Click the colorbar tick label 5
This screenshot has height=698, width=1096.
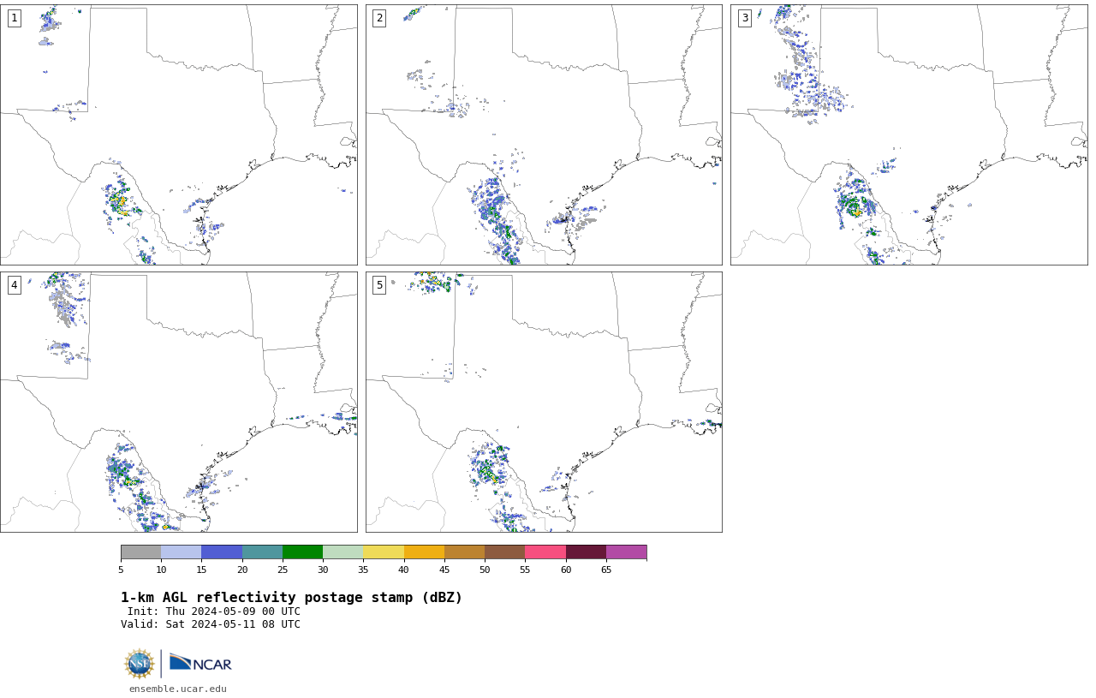121,570
